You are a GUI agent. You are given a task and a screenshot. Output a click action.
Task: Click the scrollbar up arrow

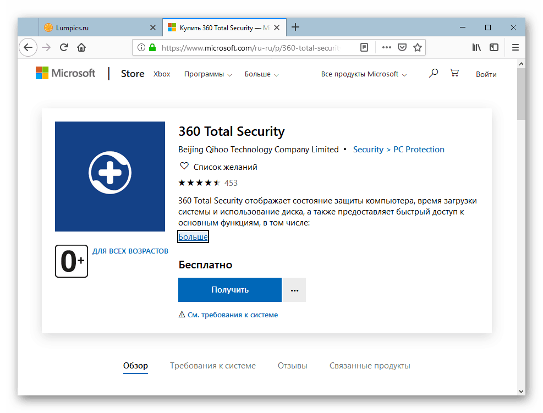(x=521, y=64)
